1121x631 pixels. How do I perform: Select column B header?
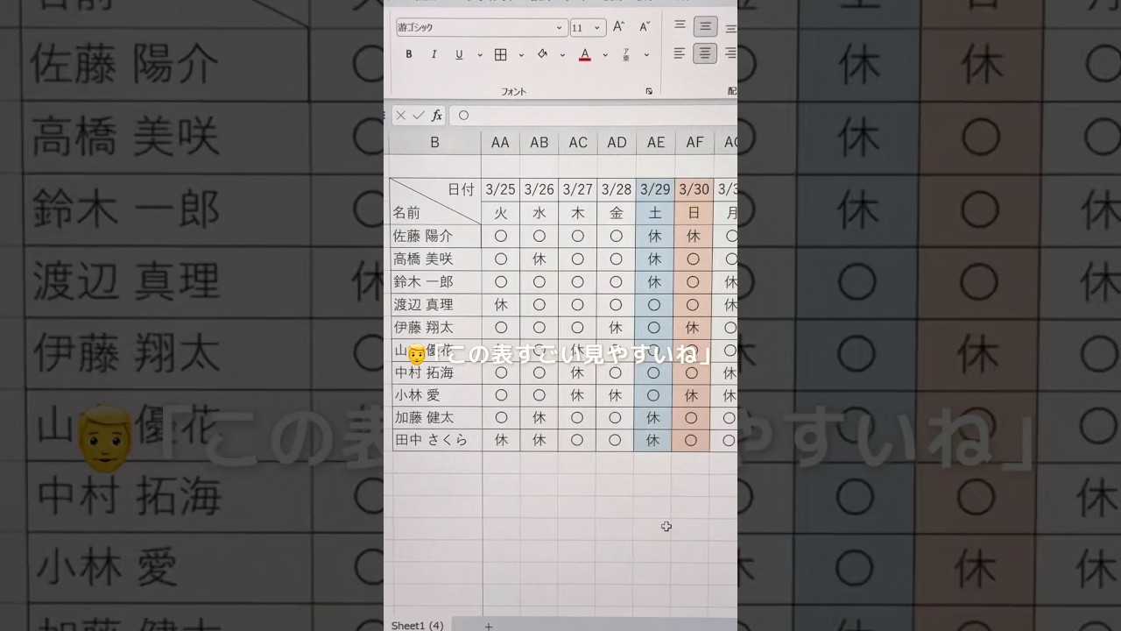click(434, 143)
